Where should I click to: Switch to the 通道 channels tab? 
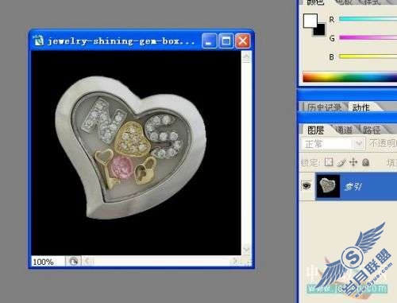[344, 130]
